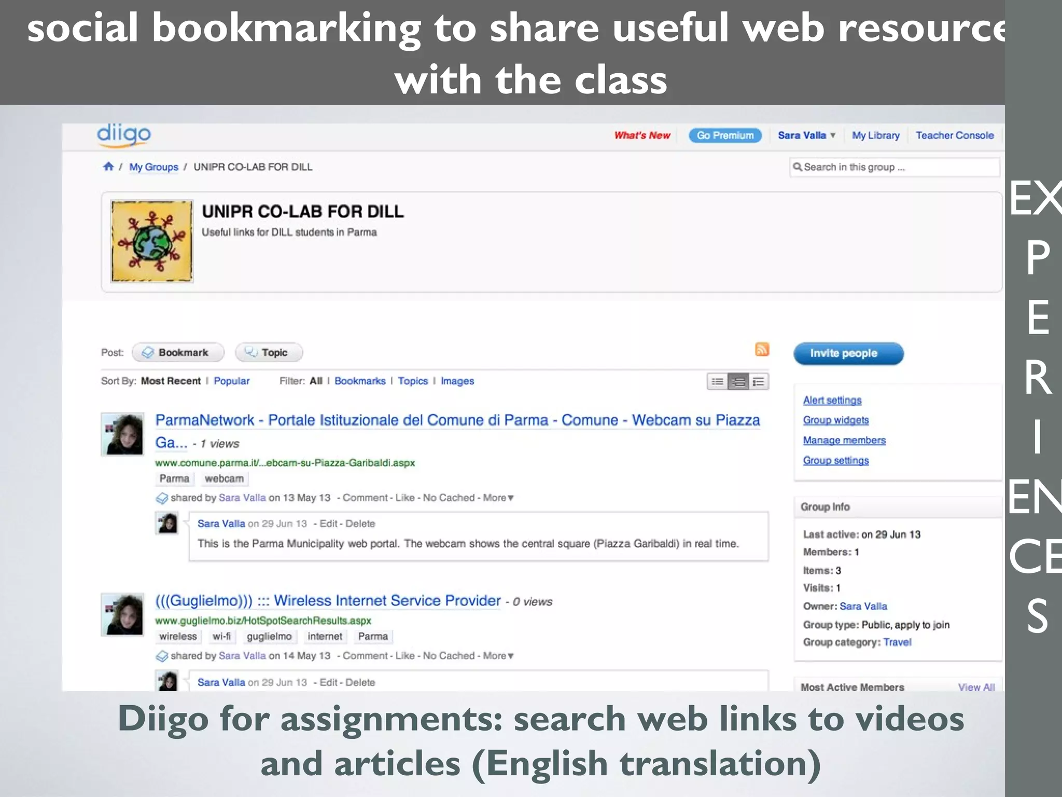View All most active members
Screen dimensions: 1062x797
[x=976, y=687]
